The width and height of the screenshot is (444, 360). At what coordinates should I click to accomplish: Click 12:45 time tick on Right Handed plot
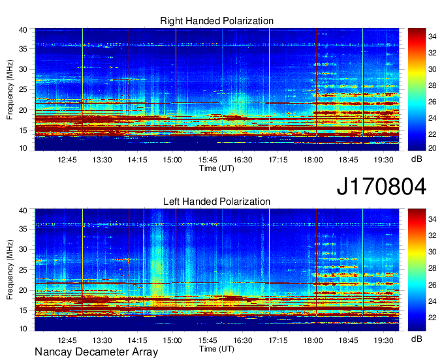pyautogui.click(x=67, y=160)
